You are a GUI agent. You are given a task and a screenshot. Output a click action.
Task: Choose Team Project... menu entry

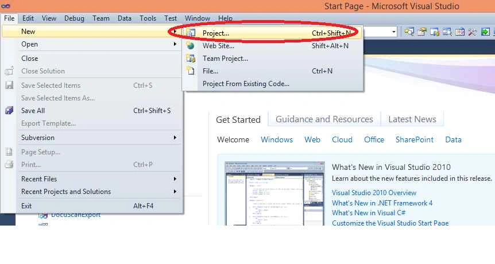click(x=272, y=59)
